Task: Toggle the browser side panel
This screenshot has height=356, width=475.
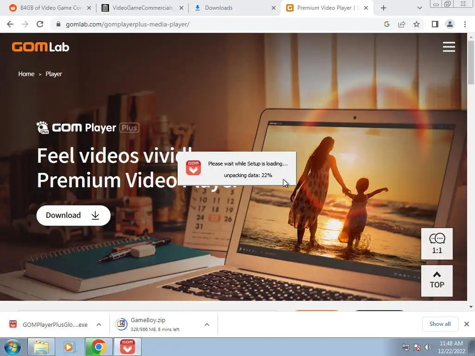Action: point(435,24)
